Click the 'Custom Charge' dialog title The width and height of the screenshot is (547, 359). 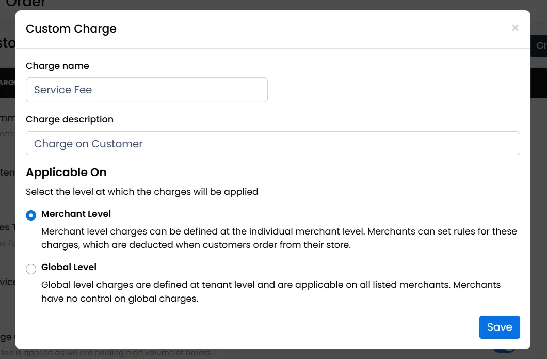tap(71, 28)
